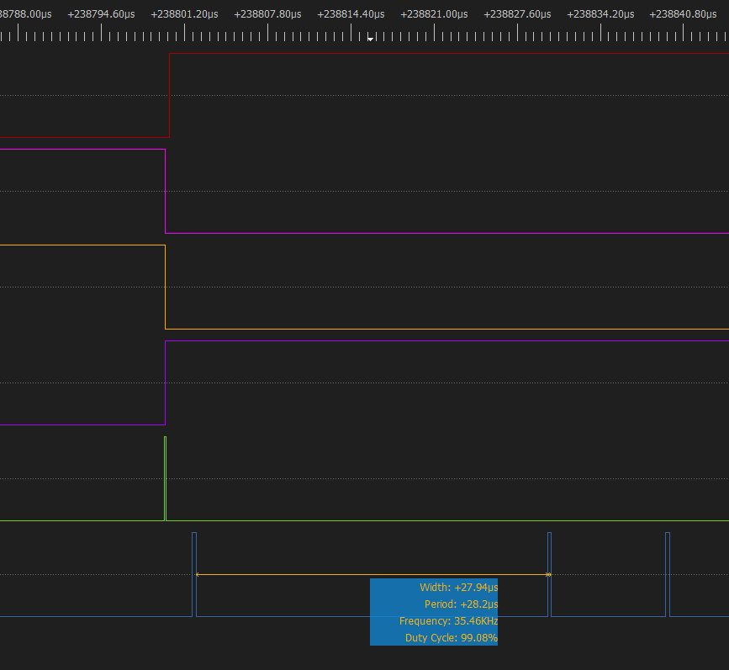Click the orange falling edge on the third channel
Viewport: 729px width, 670px height.
[165, 286]
